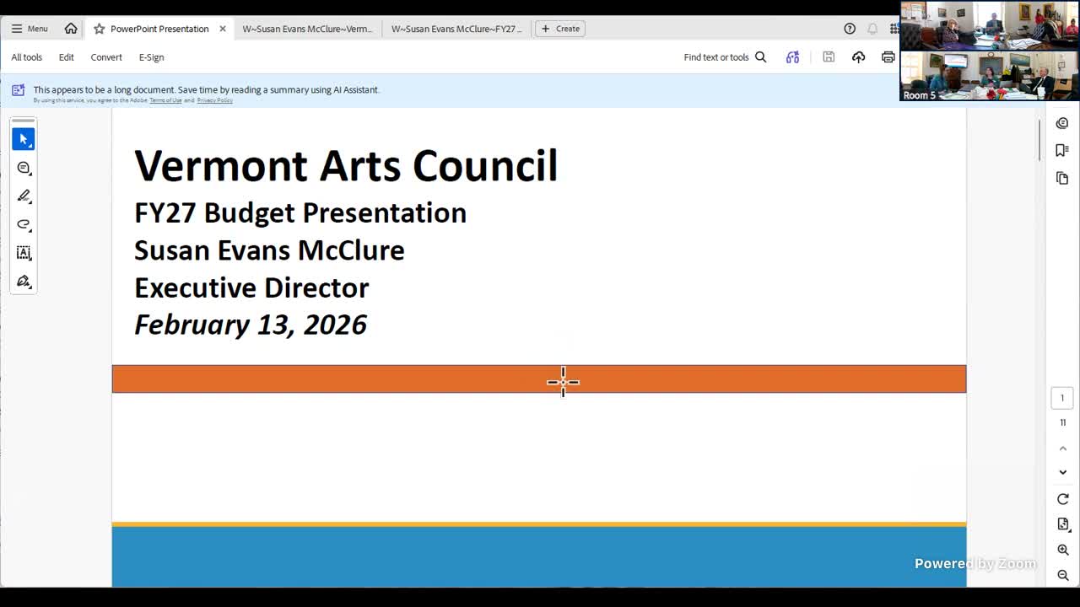Open the Convert menu
This screenshot has height=607, width=1080.
point(106,57)
